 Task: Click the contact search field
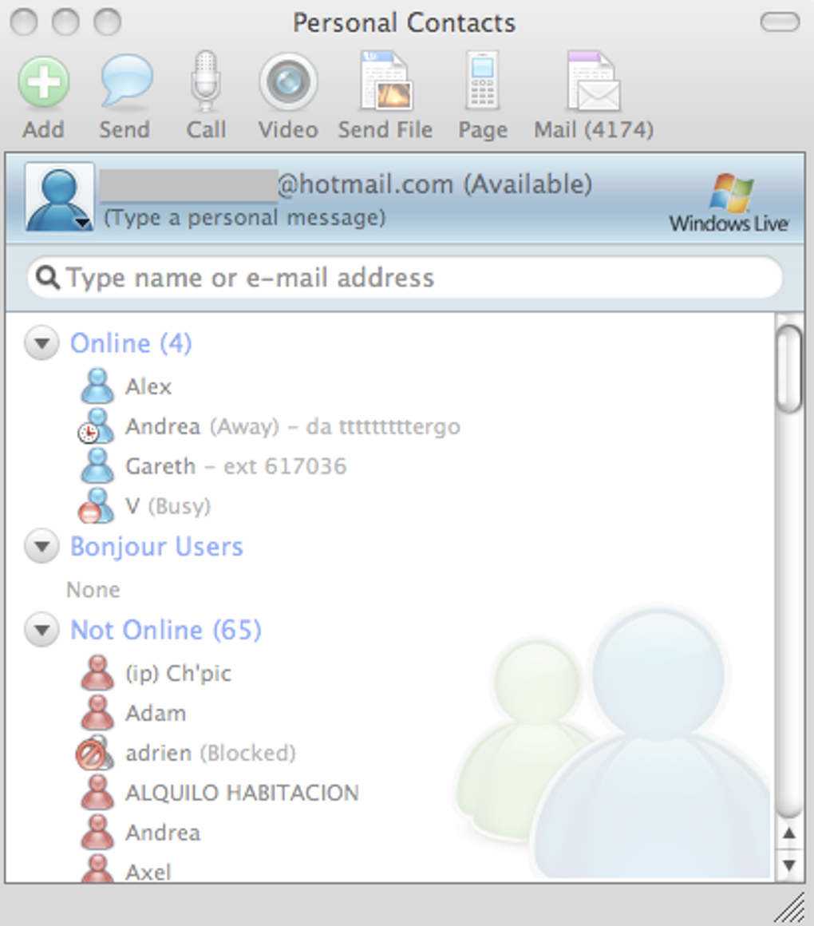click(x=405, y=278)
